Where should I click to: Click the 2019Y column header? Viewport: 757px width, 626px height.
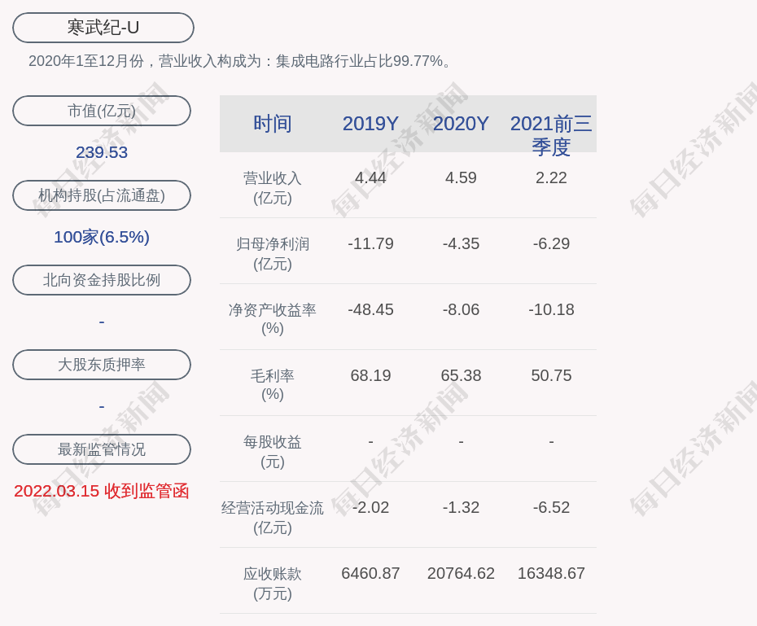pyautogui.click(x=371, y=124)
